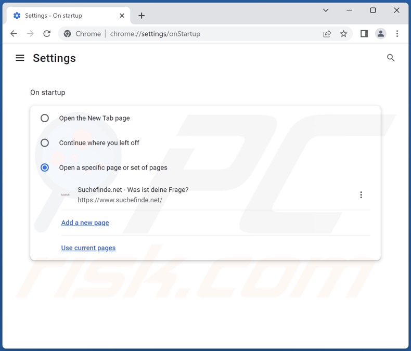Click the search settings magnifier icon
This screenshot has height=351, width=411.
[x=391, y=58]
